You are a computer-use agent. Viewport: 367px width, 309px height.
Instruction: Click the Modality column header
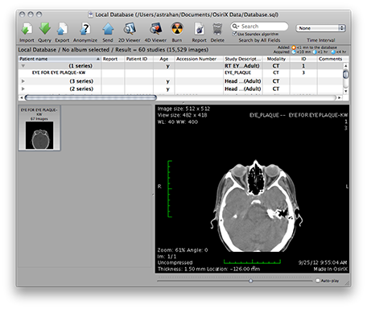click(x=276, y=59)
